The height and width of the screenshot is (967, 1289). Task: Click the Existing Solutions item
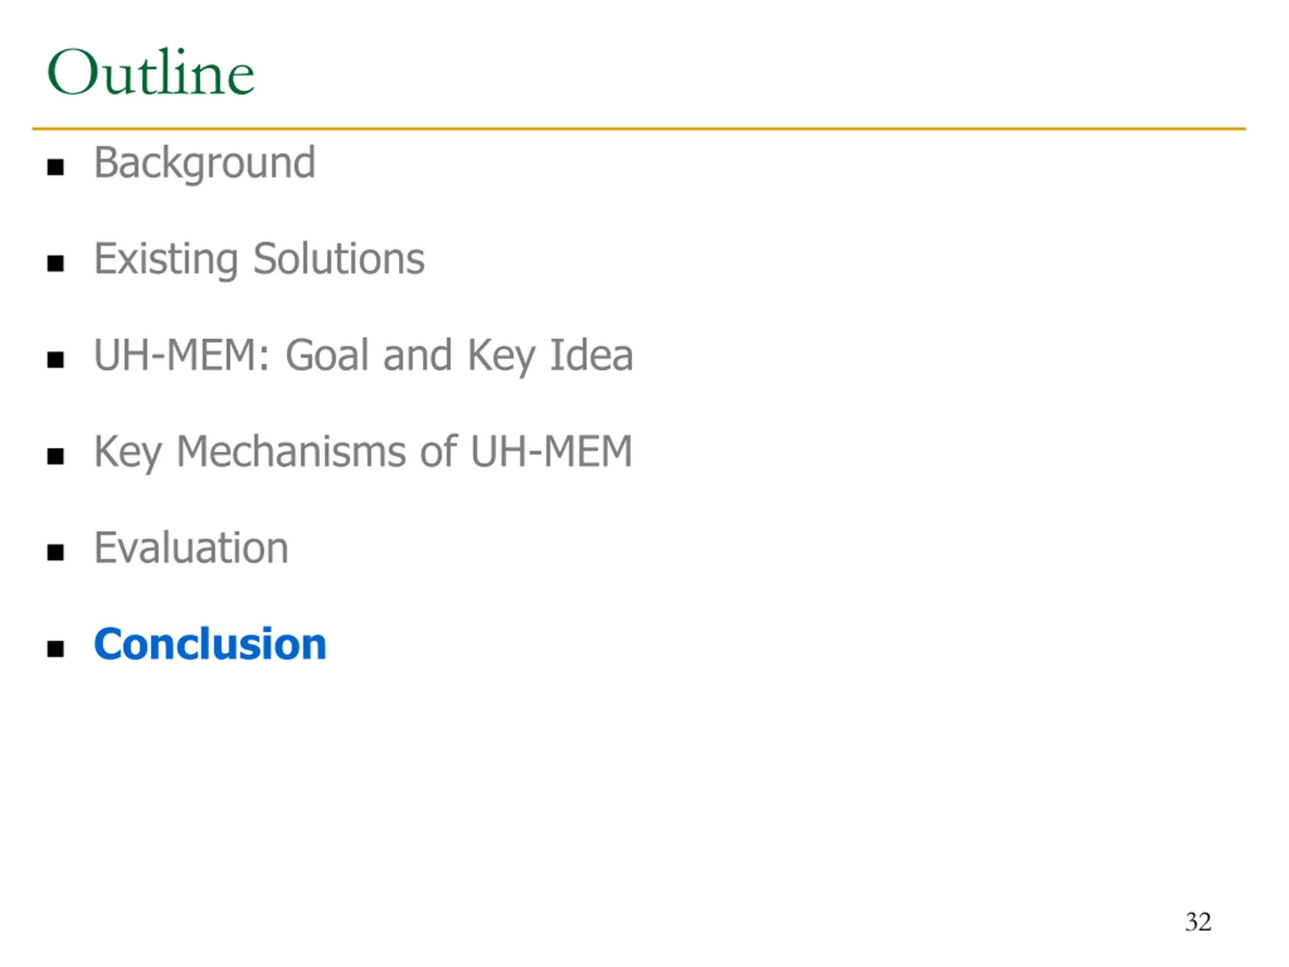point(259,260)
